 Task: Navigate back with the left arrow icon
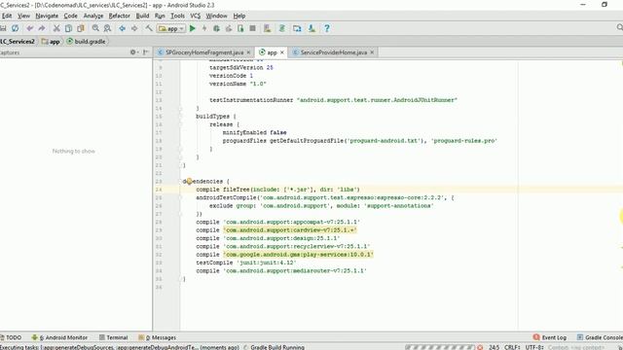tap(122, 28)
